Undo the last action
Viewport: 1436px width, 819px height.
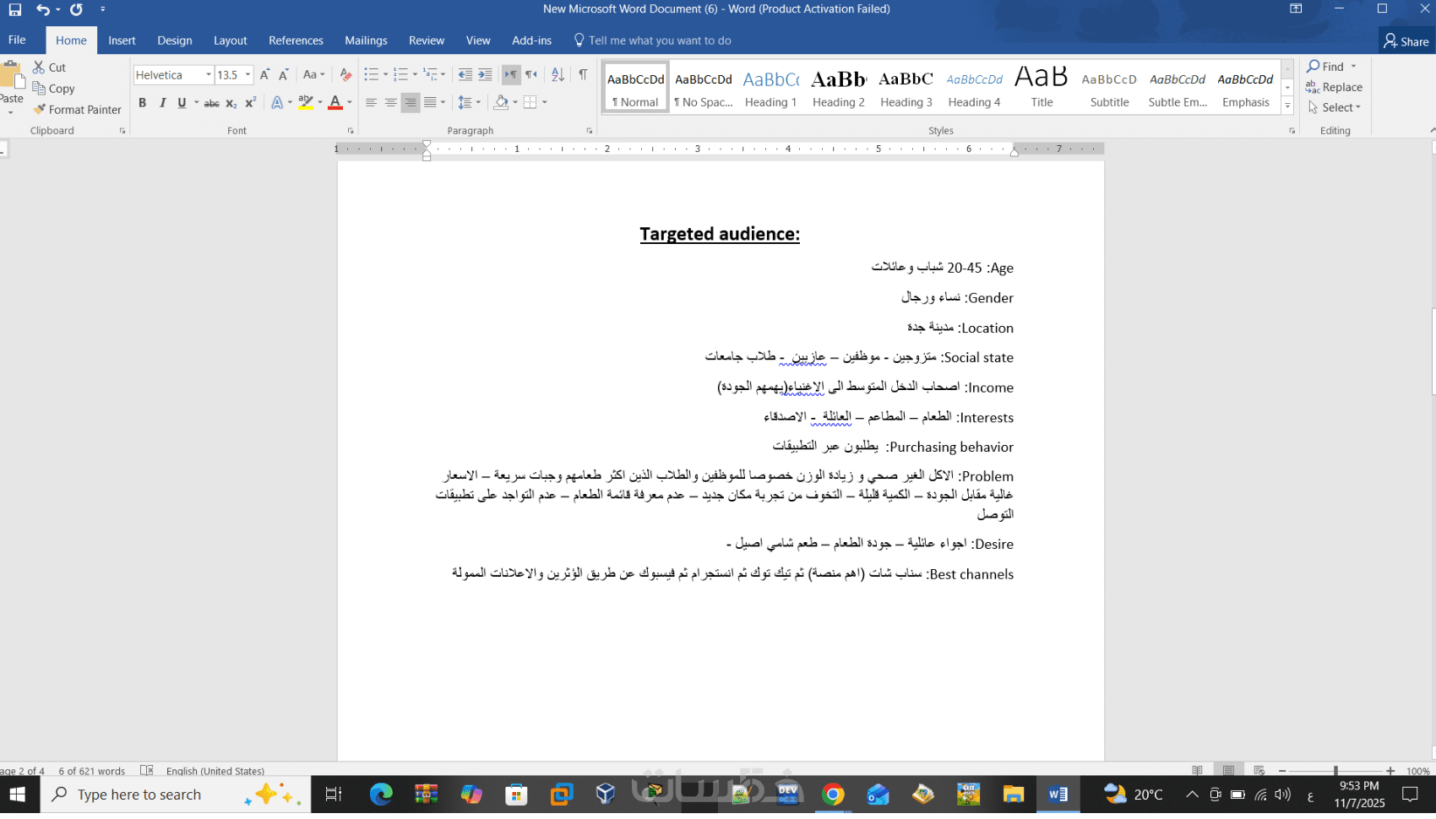tap(42, 9)
